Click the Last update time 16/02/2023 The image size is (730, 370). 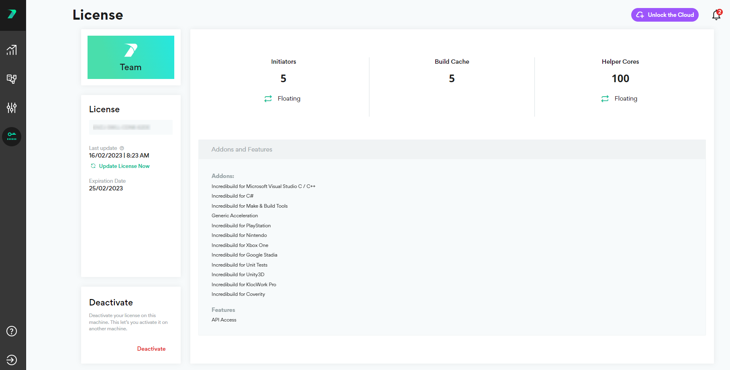[x=119, y=156]
